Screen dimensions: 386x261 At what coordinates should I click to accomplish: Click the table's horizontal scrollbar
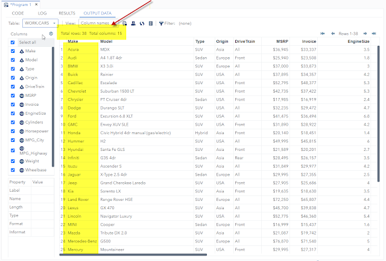coord(133,254)
